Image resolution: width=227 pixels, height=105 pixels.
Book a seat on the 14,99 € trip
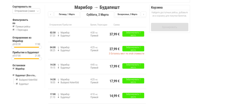tap(133, 95)
